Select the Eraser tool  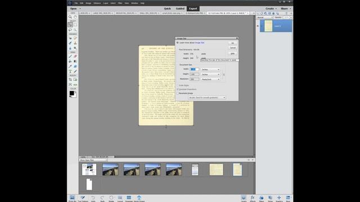(75, 56)
